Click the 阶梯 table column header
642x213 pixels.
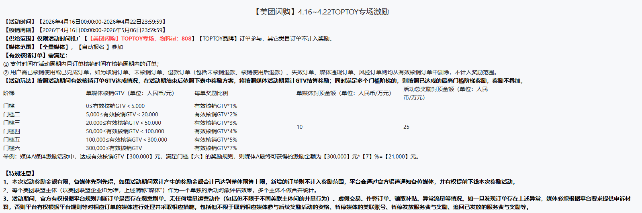point(9,93)
